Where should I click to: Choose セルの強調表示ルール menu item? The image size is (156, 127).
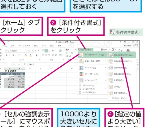click(92, 55)
